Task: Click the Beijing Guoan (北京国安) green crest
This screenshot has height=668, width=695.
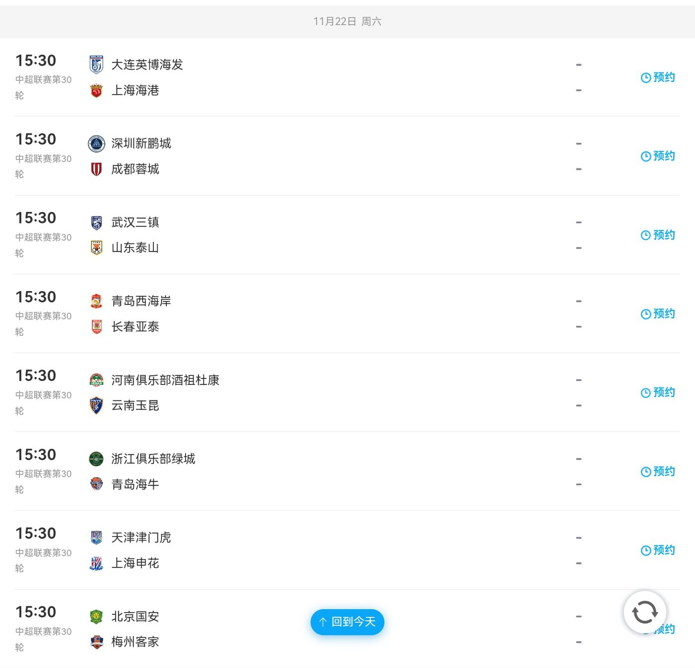Action: point(96,616)
